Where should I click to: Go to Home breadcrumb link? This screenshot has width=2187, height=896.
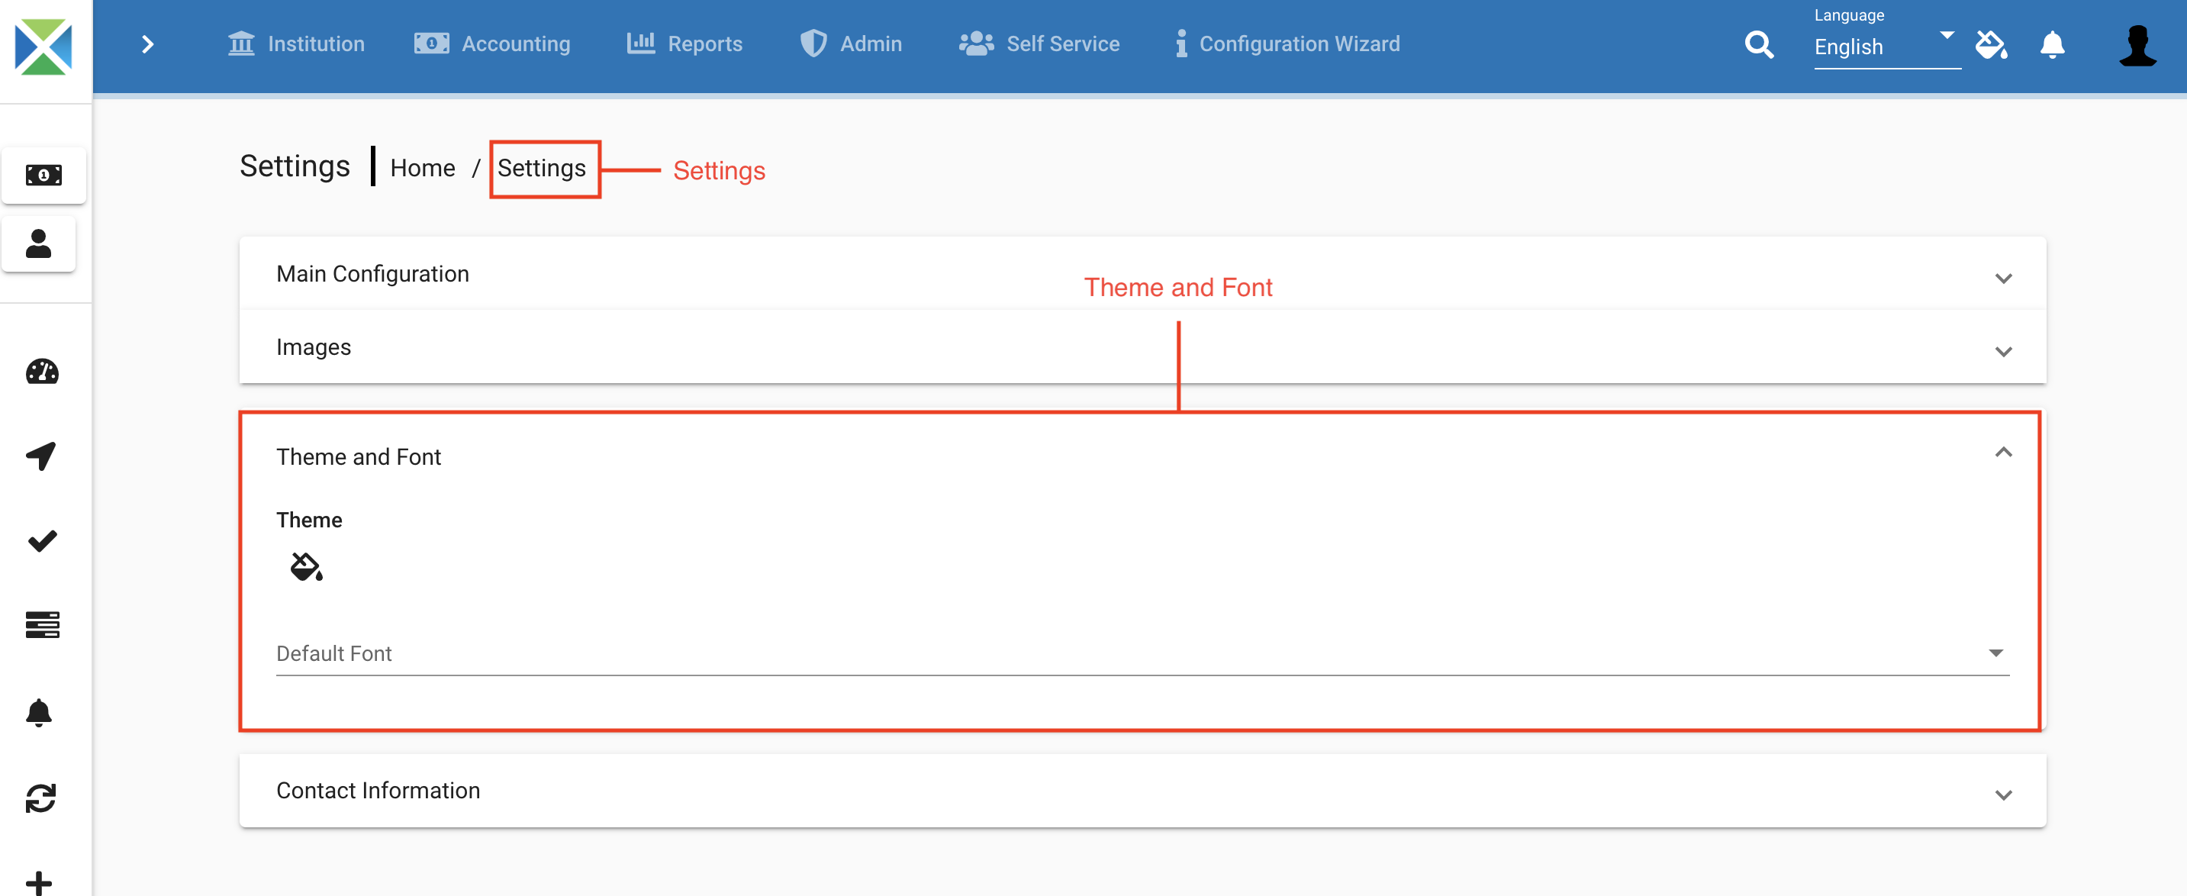pos(422,168)
